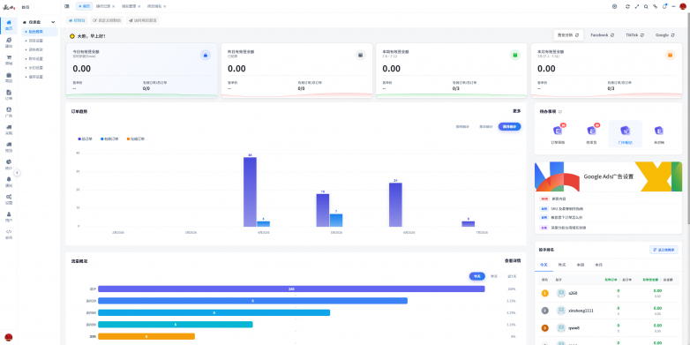690x345 pixels.
Task: Open the home icon in the left rail
Action: [9, 22]
